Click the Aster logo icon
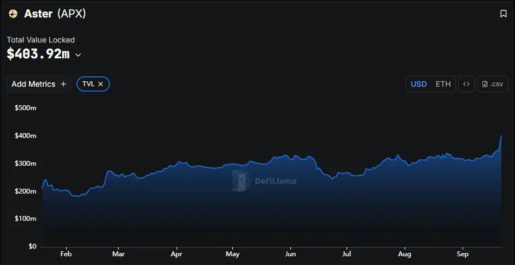The width and height of the screenshot is (515, 265). 13,14
